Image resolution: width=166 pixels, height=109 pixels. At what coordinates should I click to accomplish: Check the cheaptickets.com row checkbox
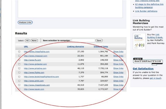pyautogui.click(x=19, y=85)
